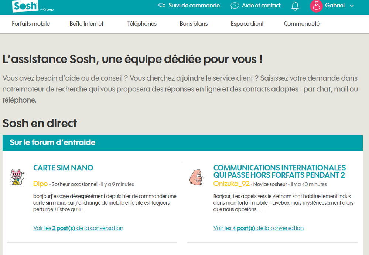Open the Boîte Internet menu
Image resolution: width=369 pixels, height=255 pixels.
[x=86, y=24]
